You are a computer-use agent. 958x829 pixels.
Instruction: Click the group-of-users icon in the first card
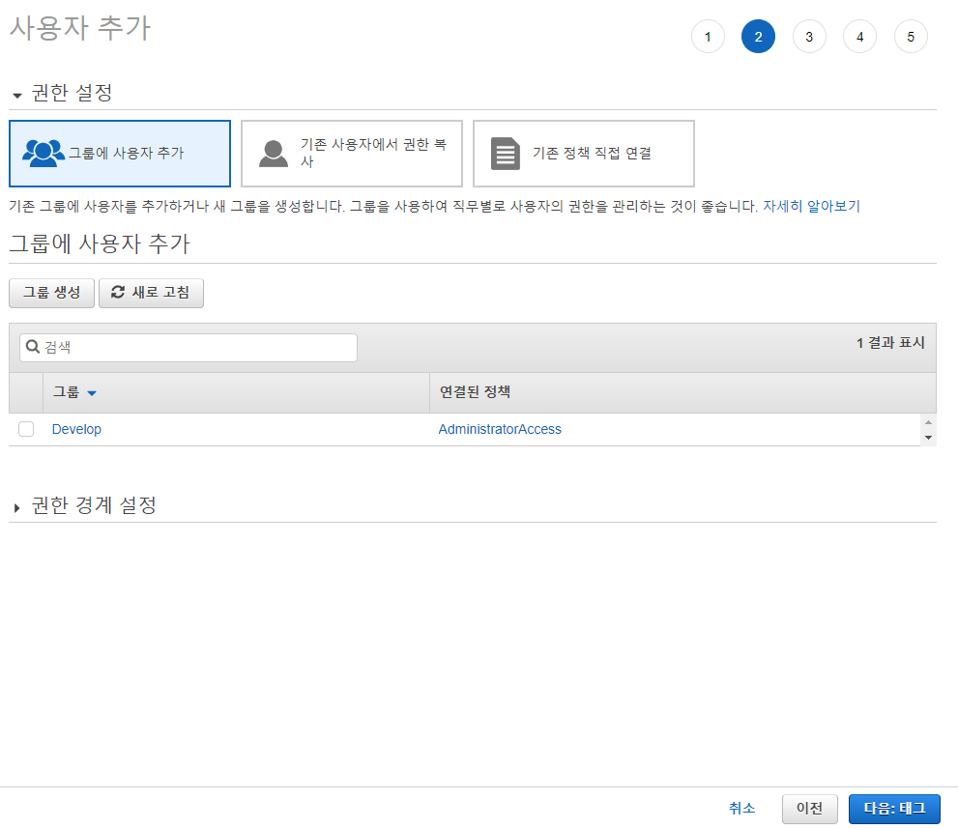[44, 153]
